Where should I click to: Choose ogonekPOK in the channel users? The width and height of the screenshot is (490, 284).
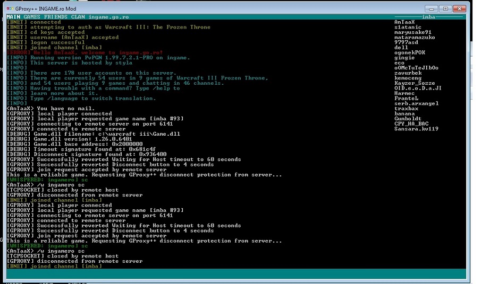click(409, 53)
